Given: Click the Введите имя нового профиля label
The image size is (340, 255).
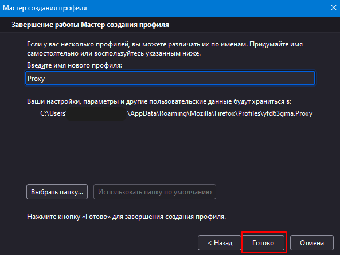Looking at the screenshot, I should [75, 65].
